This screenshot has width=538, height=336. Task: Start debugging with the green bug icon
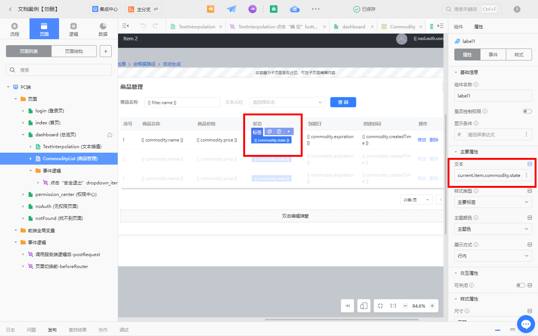click(273, 8)
